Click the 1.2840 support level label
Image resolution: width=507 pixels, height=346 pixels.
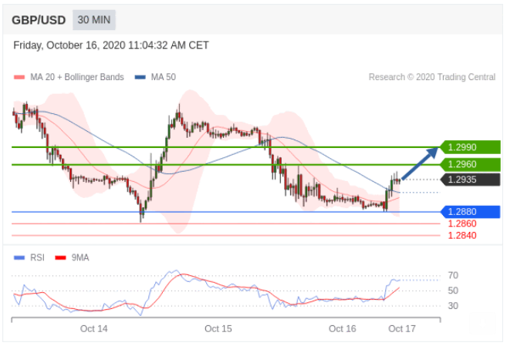click(x=462, y=235)
